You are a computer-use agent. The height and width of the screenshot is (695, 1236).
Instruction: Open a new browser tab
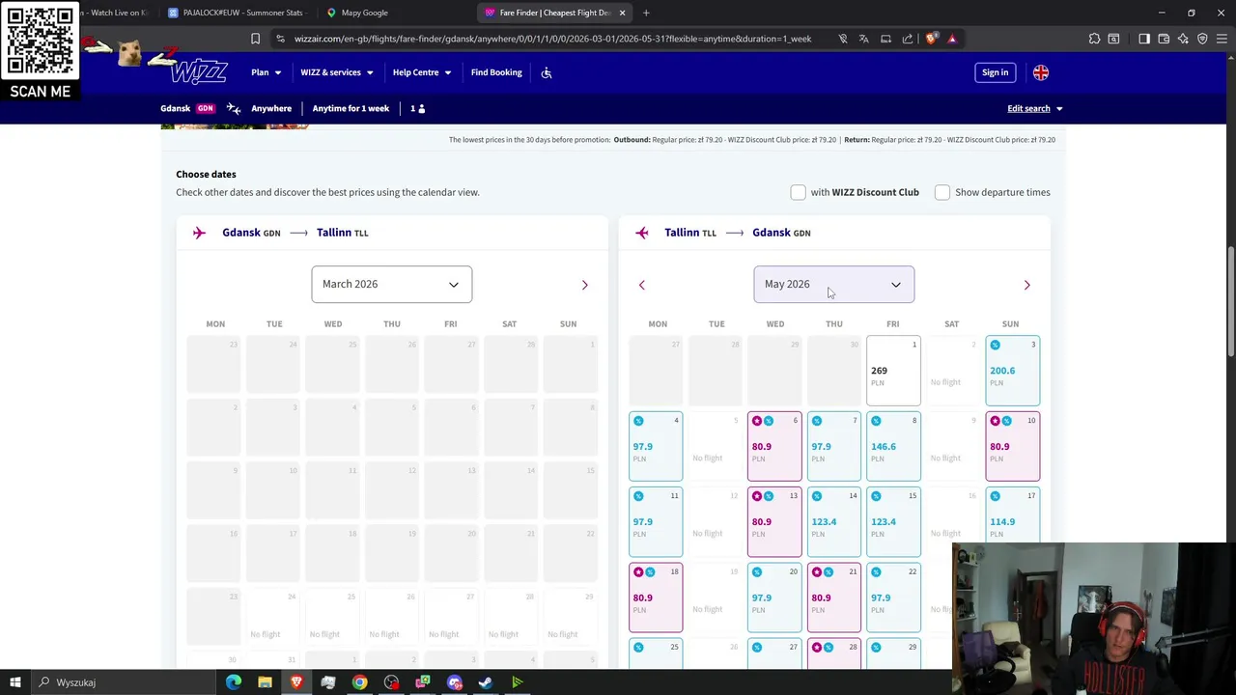pos(646,13)
